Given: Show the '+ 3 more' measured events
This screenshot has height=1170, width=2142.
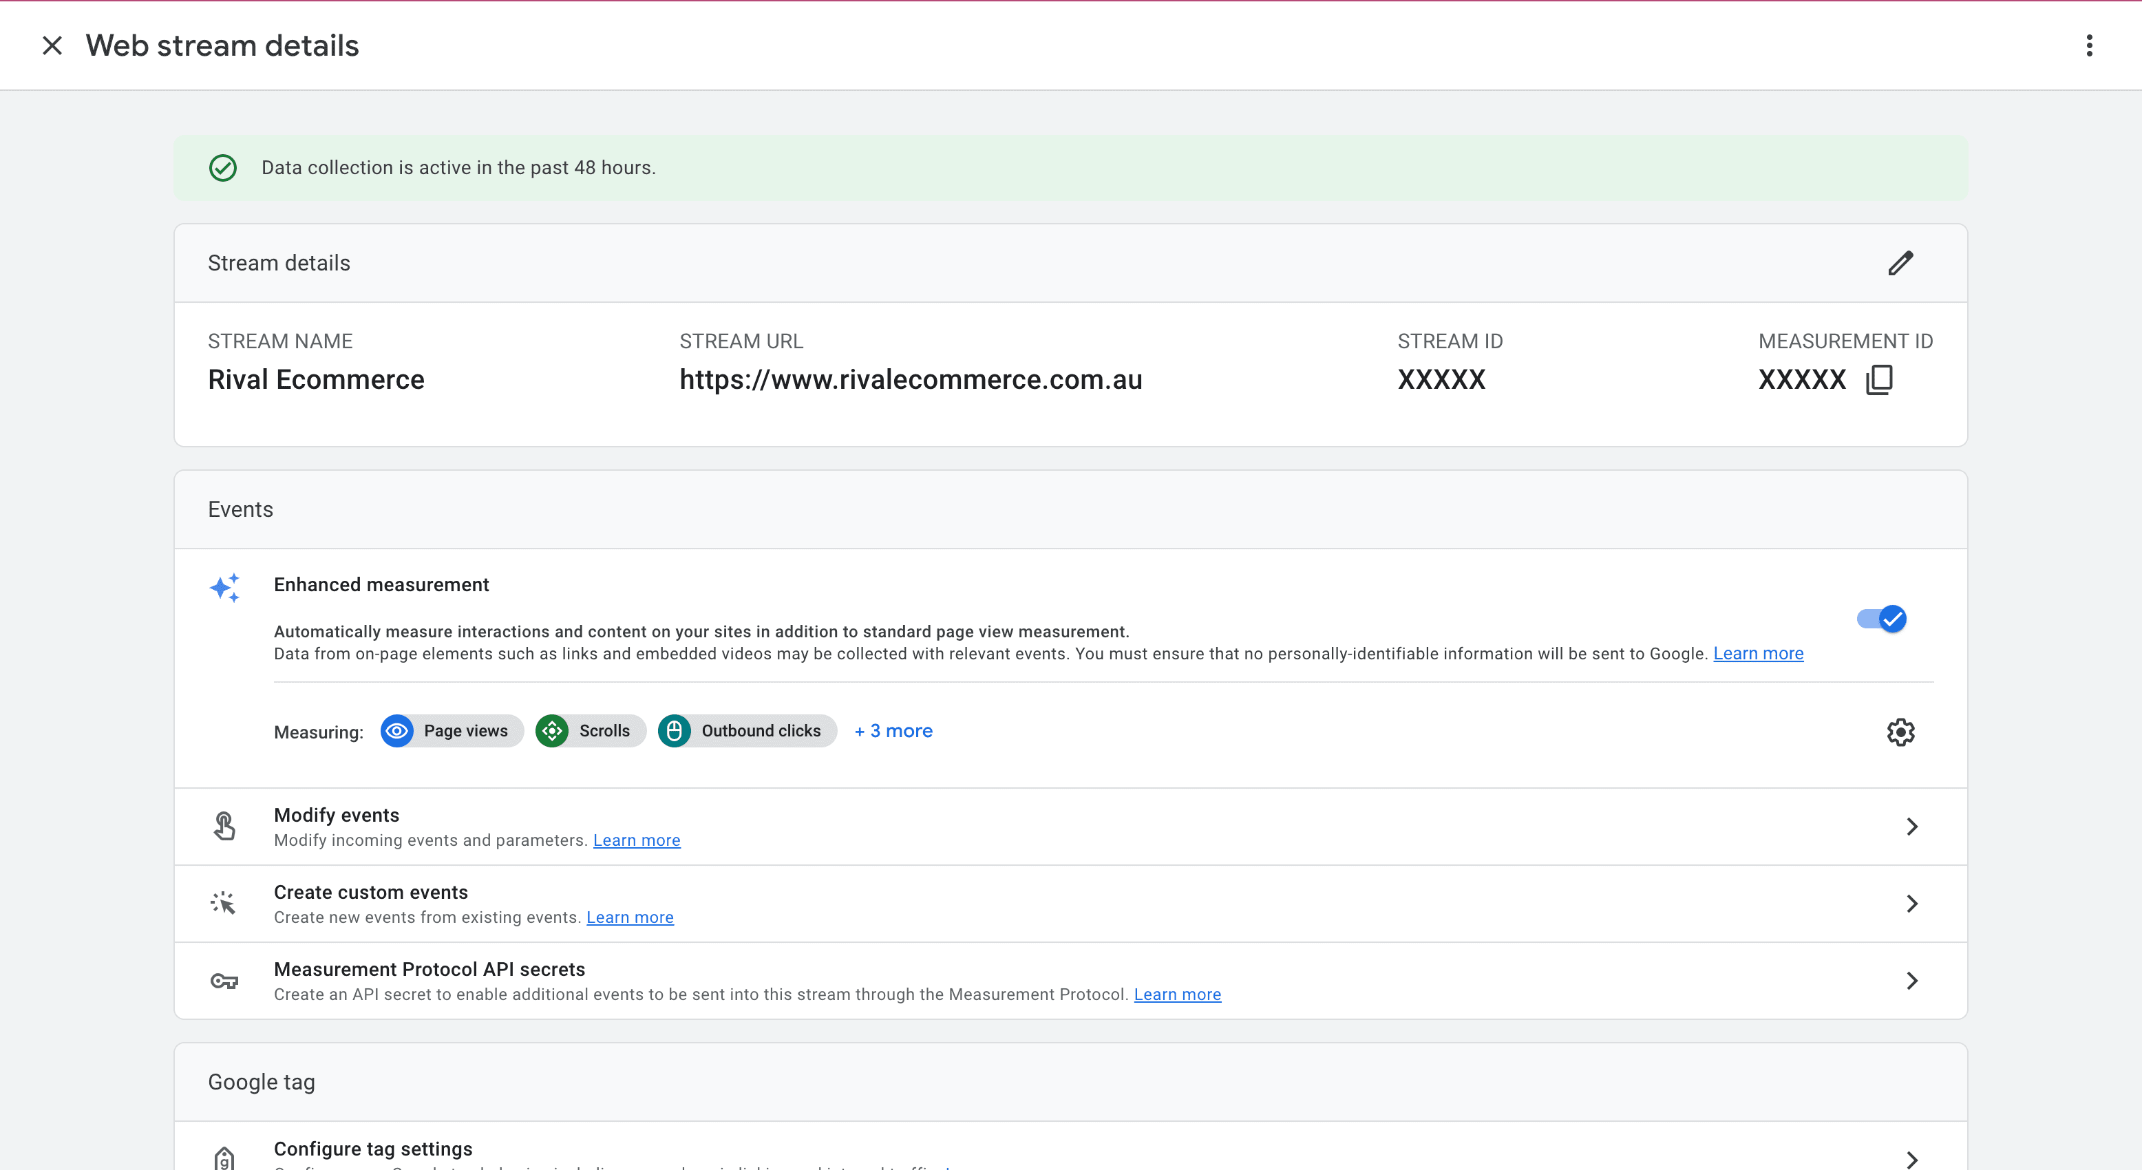Looking at the screenshot, I should tap(893, 731).
